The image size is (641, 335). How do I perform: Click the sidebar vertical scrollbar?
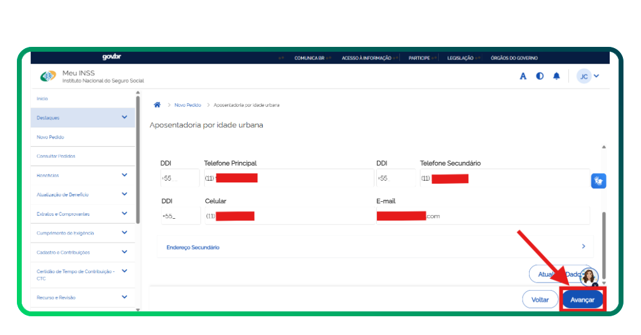pyautogui.click(x=138, y=156)
